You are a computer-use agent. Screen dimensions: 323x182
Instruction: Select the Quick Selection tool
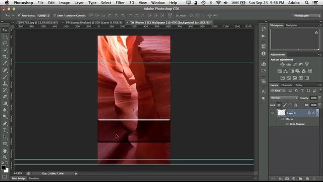(5, 50)
